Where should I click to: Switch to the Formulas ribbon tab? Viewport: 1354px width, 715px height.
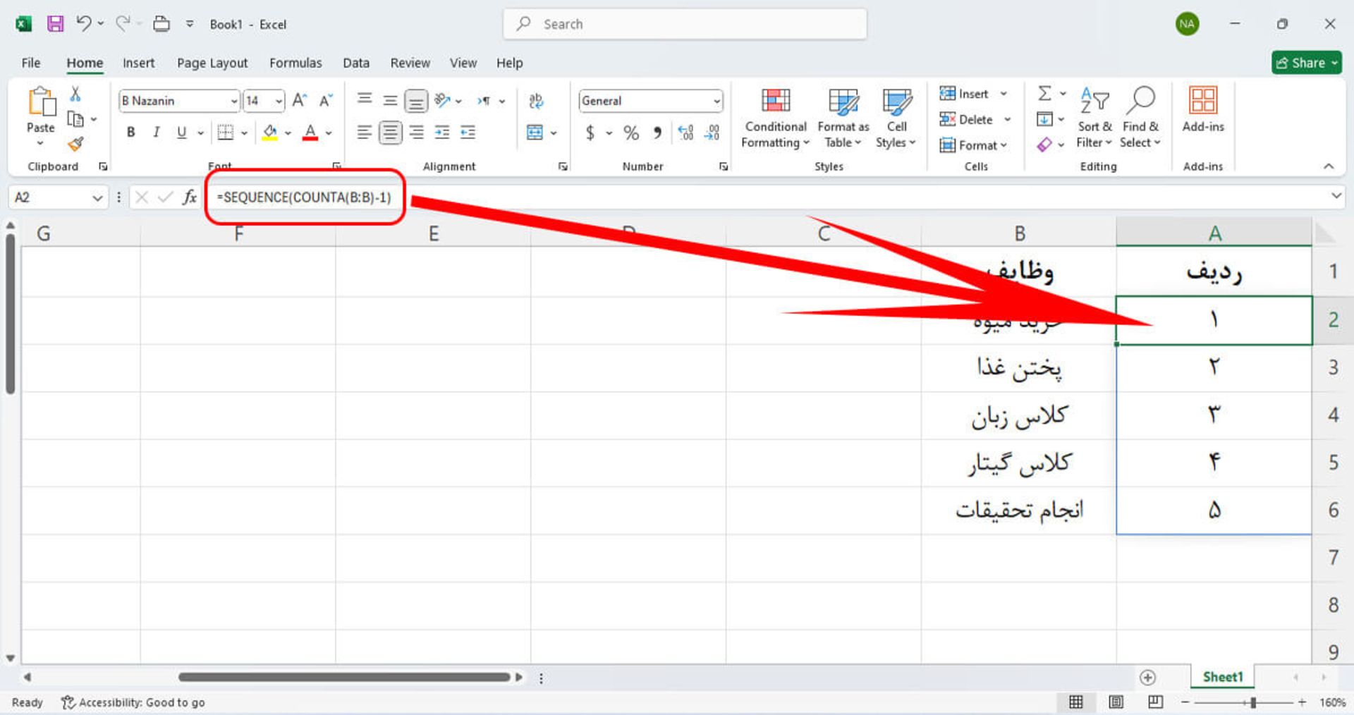tap(295, 63)
